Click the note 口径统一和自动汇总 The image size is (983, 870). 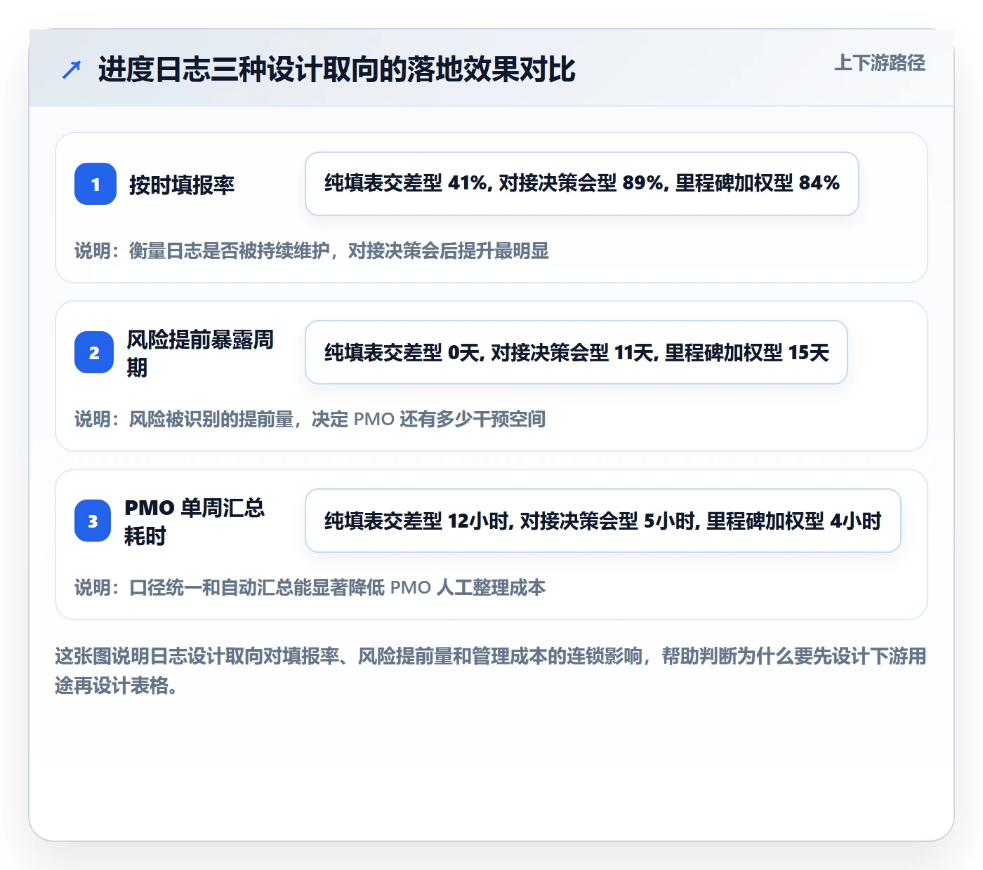[x=310, y=587]
